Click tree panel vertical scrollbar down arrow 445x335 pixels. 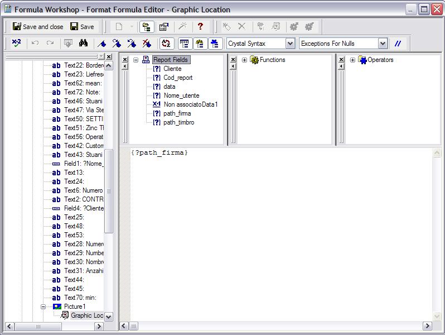point(109,316)
